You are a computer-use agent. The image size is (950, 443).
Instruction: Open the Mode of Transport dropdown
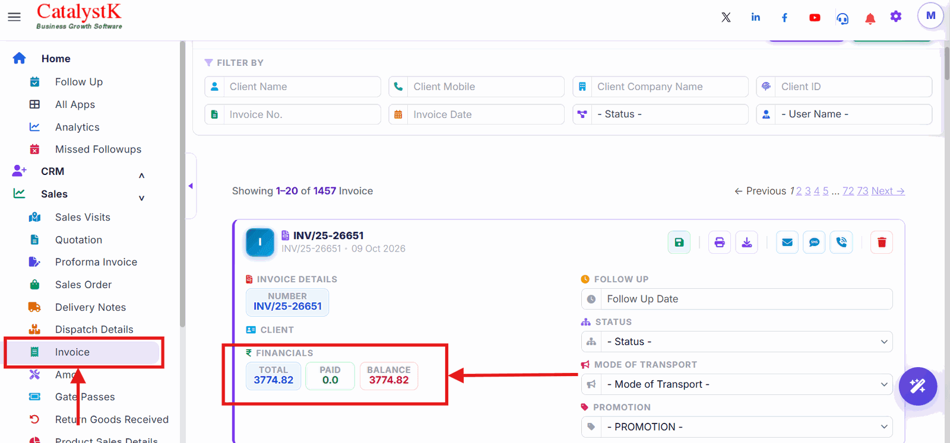737,384
